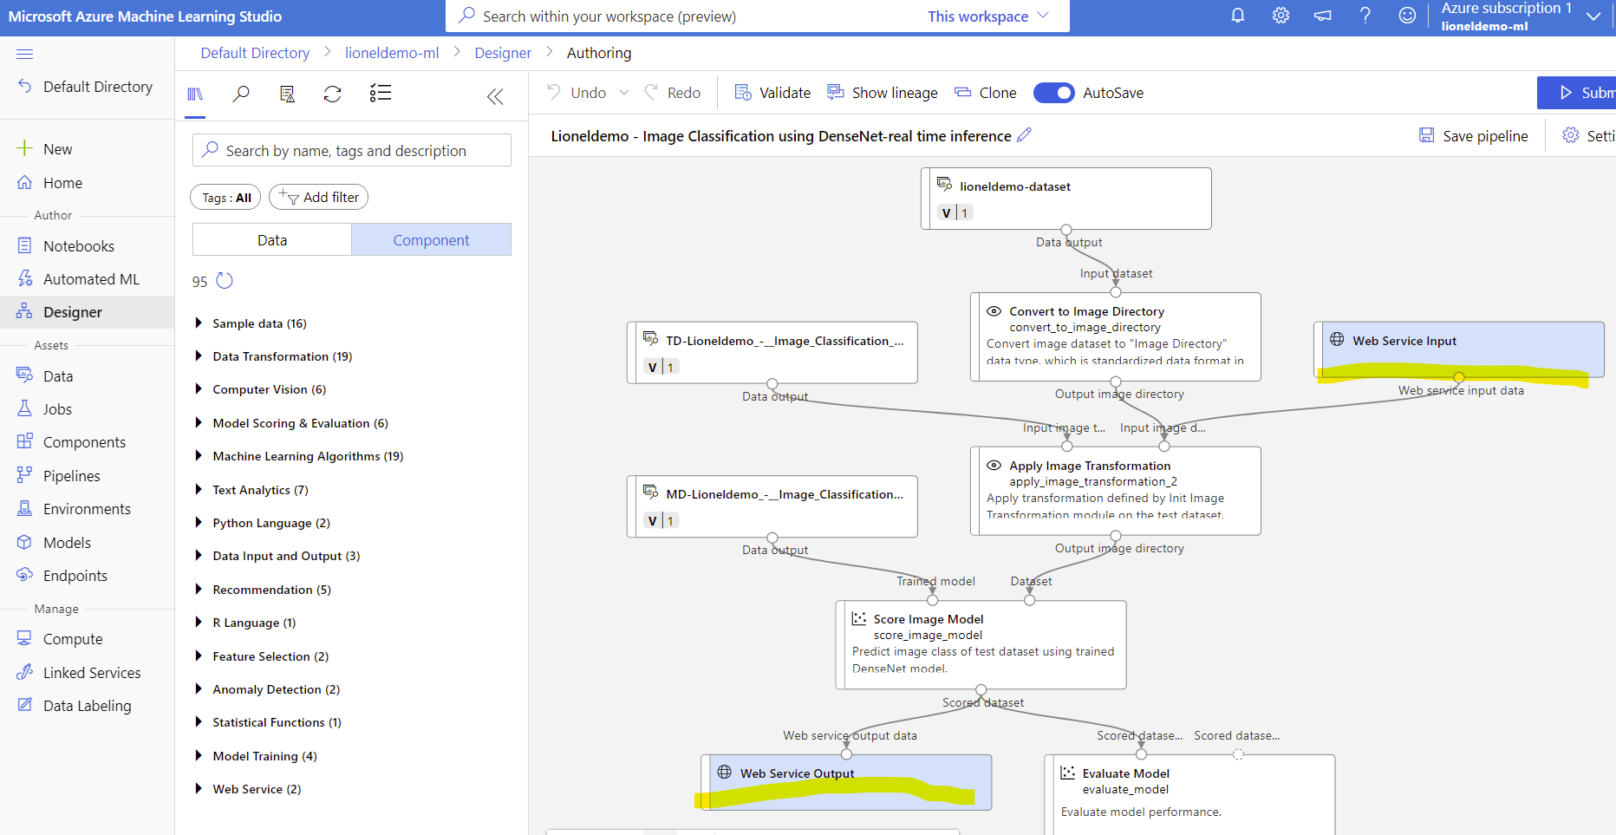Click the lioneldemo-dataset node icon
This screenshot has height=835, width=1616.
click(x=945, y=184)
